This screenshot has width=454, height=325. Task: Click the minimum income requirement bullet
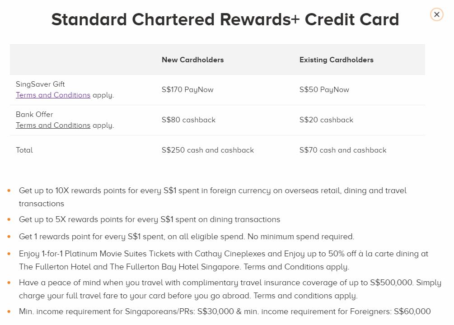[225, 312]
